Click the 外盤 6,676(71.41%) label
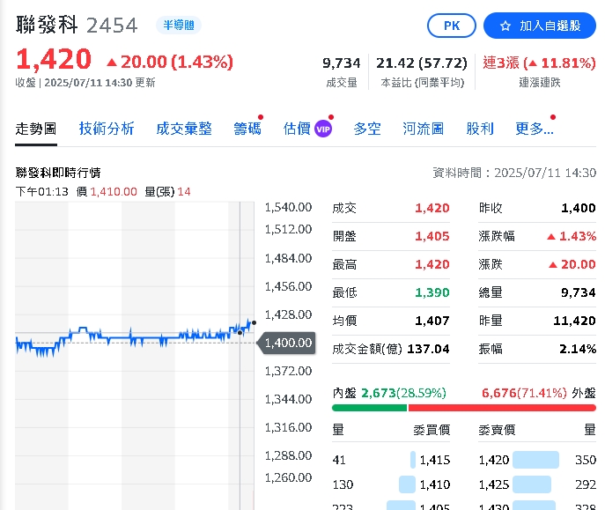This screenshot has width=605, height=510. 539,393
